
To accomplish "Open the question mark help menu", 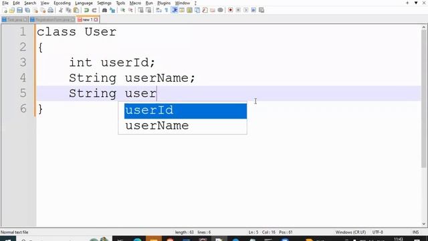I will tap(195, 3).
